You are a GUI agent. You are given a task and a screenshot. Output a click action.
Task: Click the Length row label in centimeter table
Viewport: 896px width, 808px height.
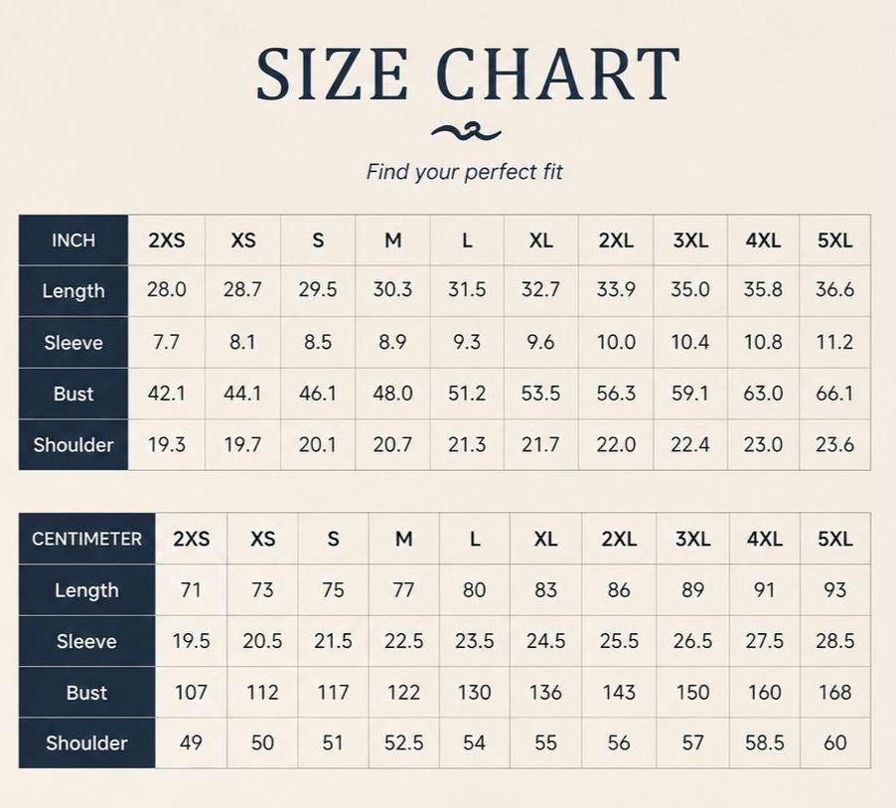click(86, 590)
